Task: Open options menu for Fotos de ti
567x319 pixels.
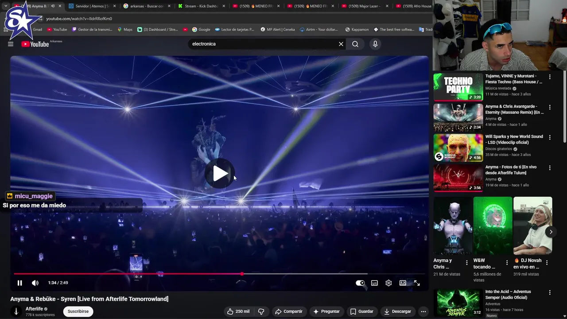Action: [x=550, y=168]
